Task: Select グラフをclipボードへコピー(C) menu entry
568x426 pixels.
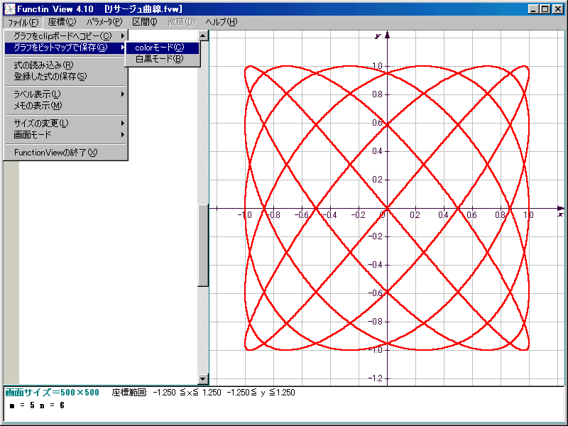Action: (66, 36)
